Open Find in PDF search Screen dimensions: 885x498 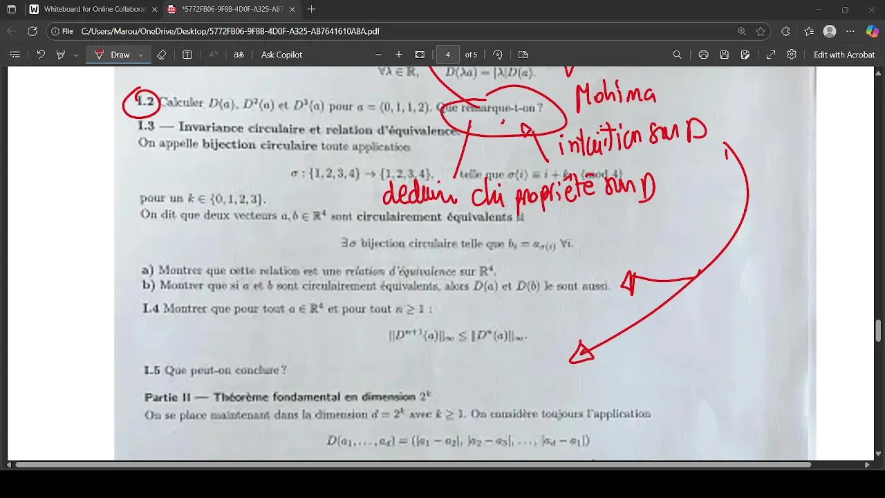[x=678, y=55]
